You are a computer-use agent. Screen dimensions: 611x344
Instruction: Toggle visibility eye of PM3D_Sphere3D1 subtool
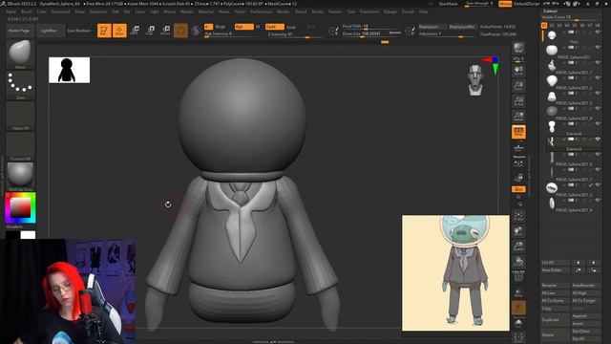(x=598, y=47)
